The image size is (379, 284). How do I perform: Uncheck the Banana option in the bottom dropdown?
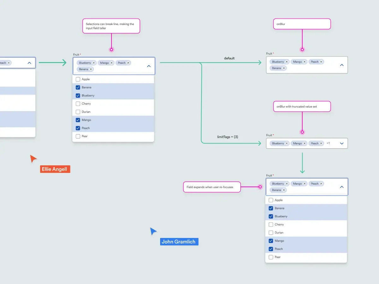tap(271, 208)
